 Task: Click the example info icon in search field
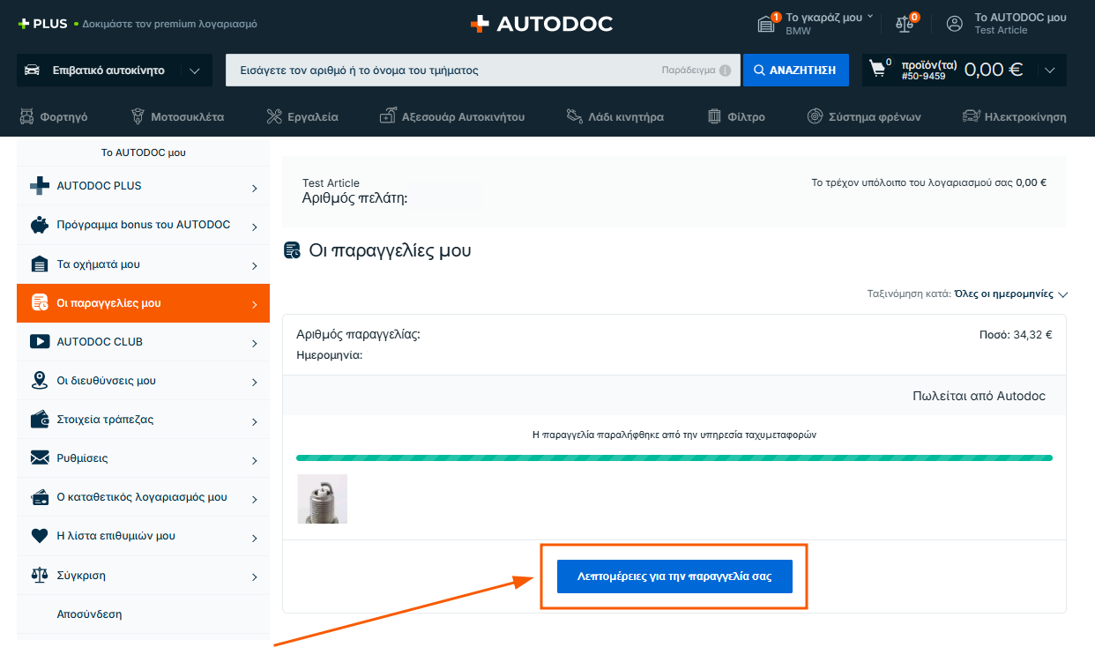pyautogui.click(x=725, y=71)
